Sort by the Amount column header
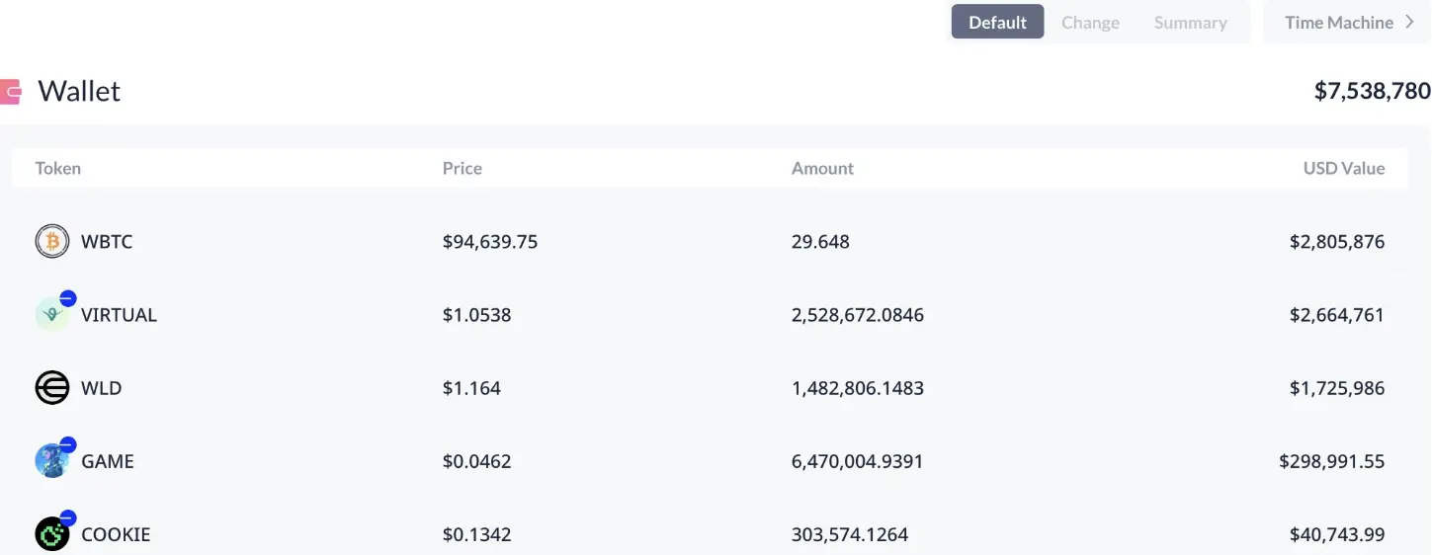The width and height of the screenshot is (1432, 555). pos(822,168)
